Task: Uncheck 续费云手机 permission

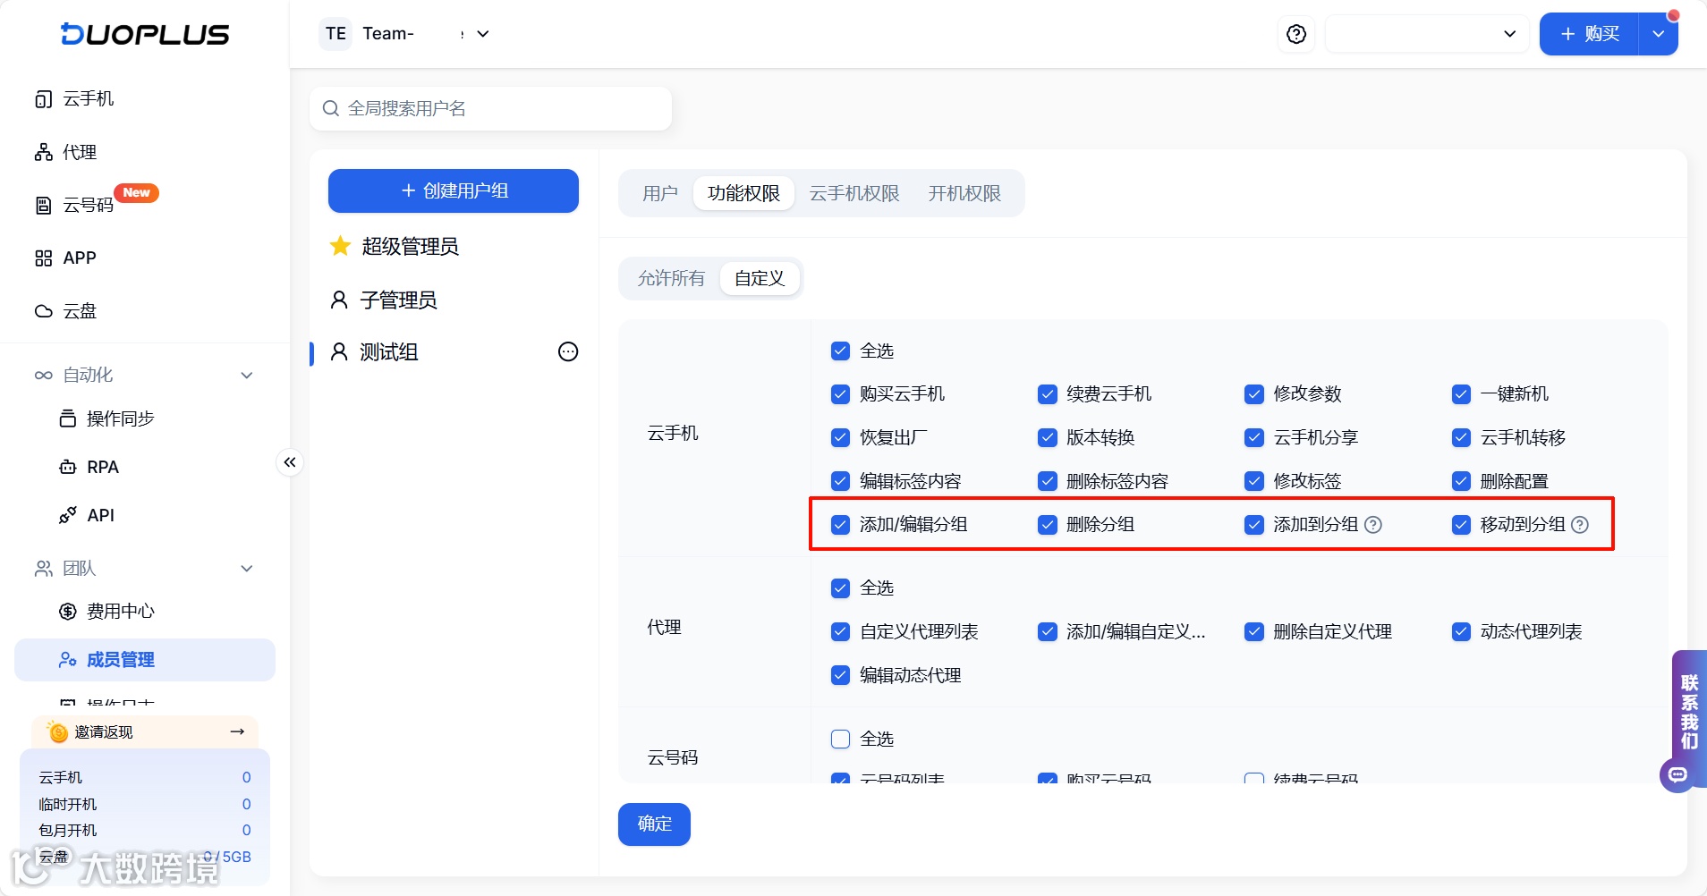Action: point(1048,394)
